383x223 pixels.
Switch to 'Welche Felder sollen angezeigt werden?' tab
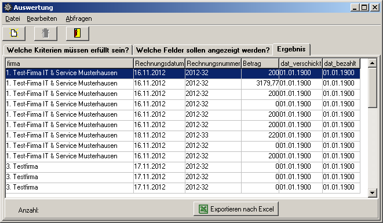203,50
